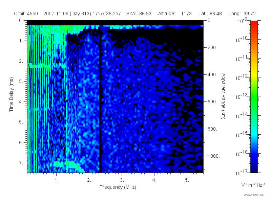Screen dimensions: 271x203
Task: Click the '3.' time delay tick label
Action: pos(21,81)
